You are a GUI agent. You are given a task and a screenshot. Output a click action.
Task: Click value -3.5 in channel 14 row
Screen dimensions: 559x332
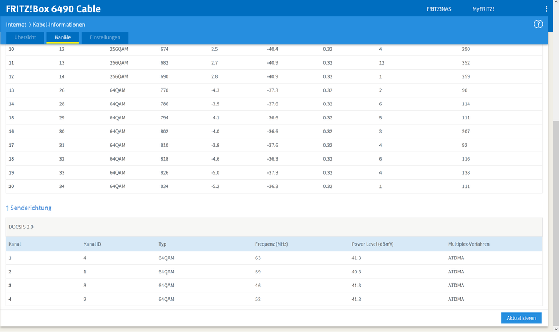coord(215,104)
